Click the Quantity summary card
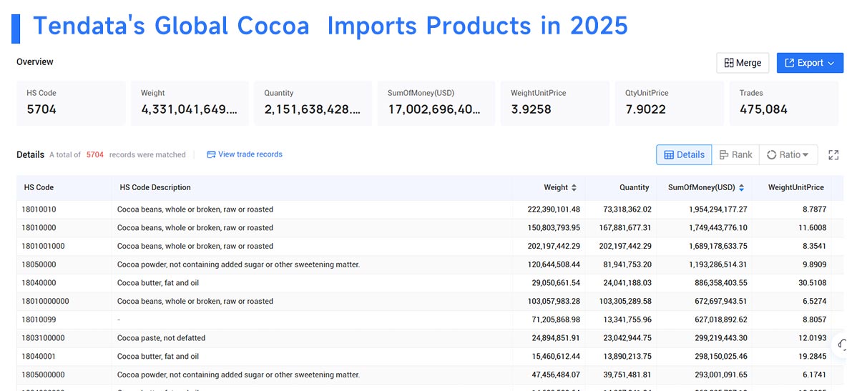The height and width of the screenshot is (391, 862). [313, 103]
